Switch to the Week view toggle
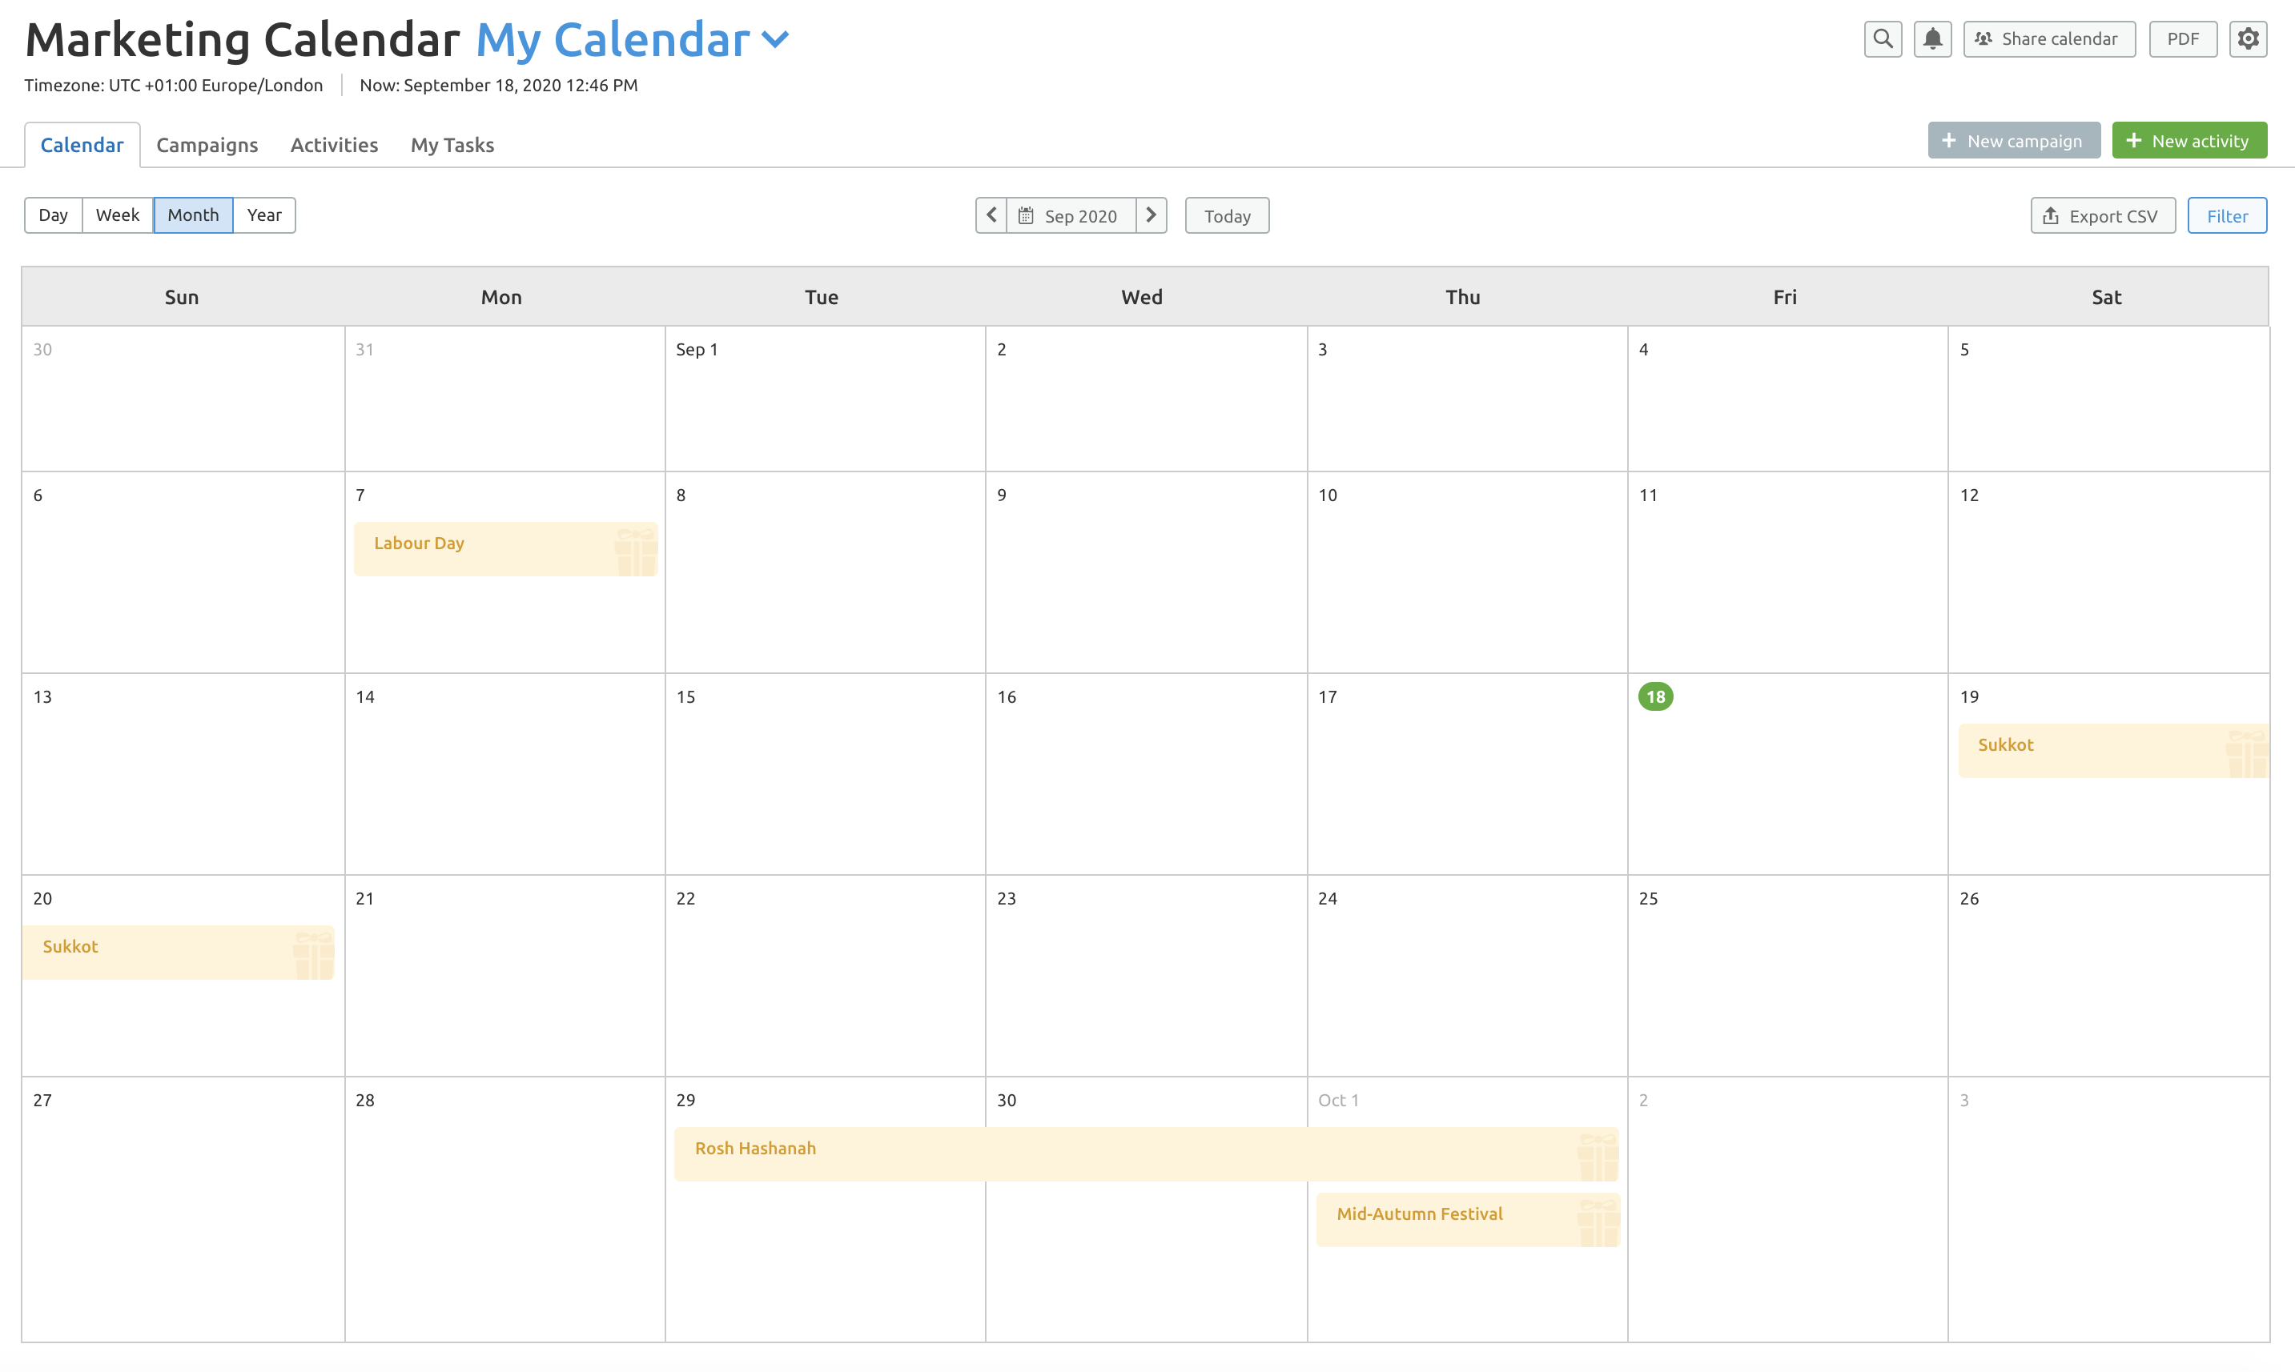 [x=116, y=214]
